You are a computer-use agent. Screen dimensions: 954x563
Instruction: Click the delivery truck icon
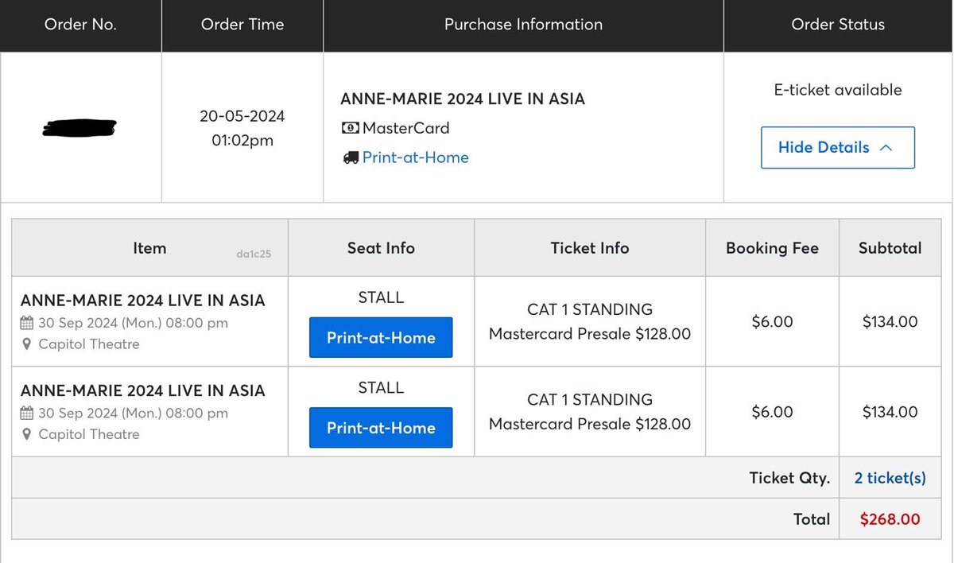pos(351,157)
